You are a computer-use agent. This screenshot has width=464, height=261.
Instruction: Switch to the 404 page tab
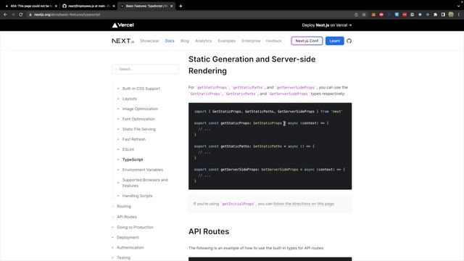30,6
